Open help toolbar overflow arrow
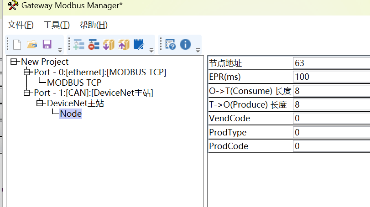The width and height of the screenshot is (370, 207). tap(198, 50)
